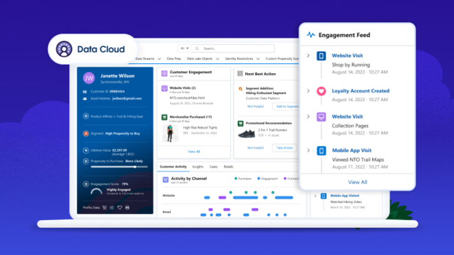Open the Custom Propensity Score menu item
This screenshot has height=255, width=454.
[282, 58]
